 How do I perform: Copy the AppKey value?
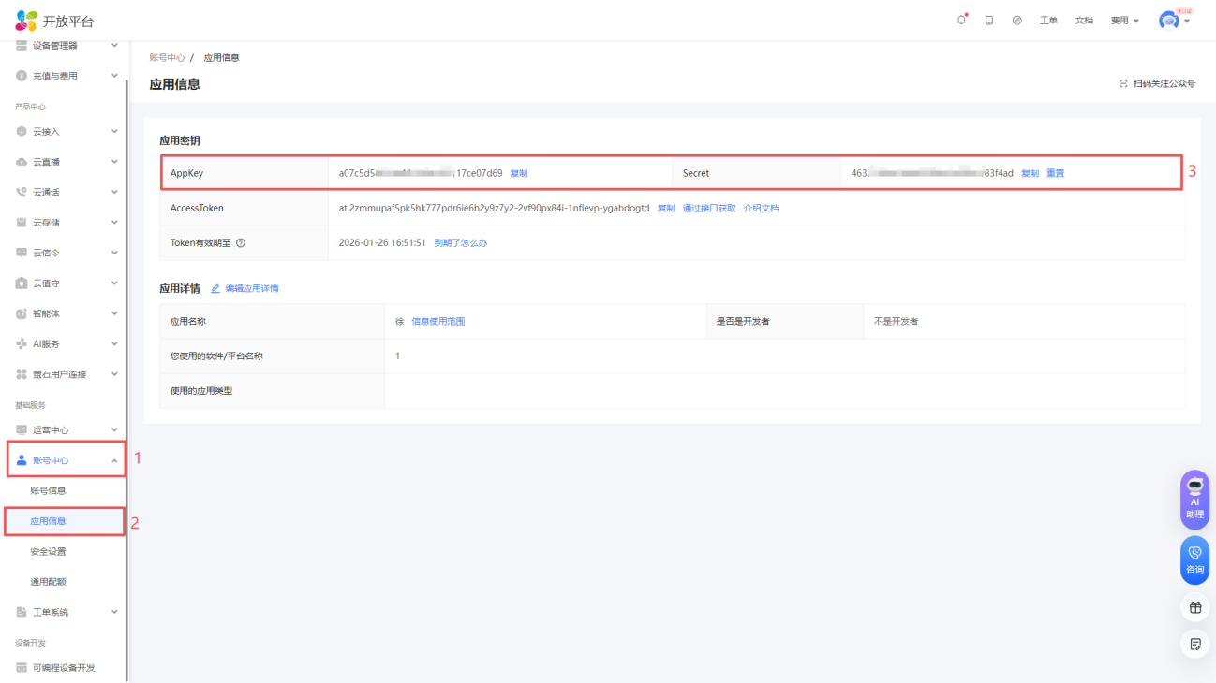coord(519,173)
